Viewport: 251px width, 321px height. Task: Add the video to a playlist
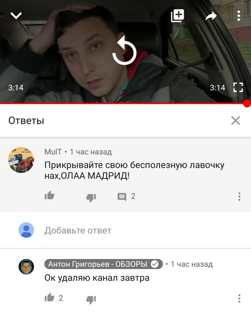[x=177, y=16]
